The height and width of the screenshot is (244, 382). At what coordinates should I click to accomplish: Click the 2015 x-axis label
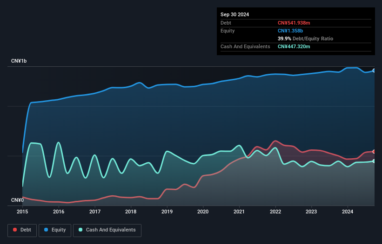click(22, 212)
